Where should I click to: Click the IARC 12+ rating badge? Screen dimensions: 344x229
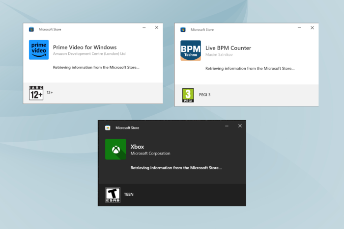click(x=36, y=93)
